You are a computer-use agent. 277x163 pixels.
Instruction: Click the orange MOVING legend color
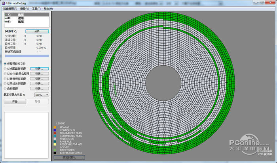(55, 127)
